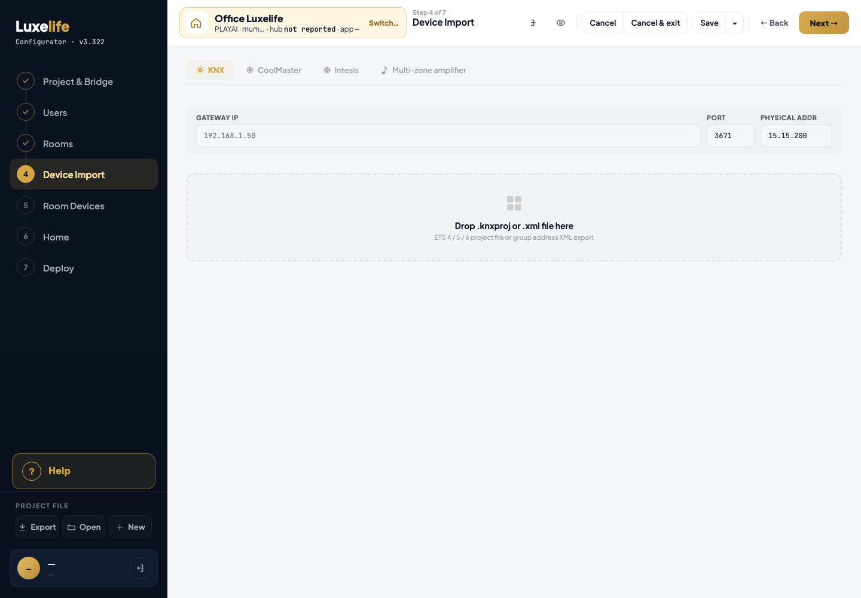Click Switch… in project banner
This screenshot has width=861, height=598.
click(383, 23)
